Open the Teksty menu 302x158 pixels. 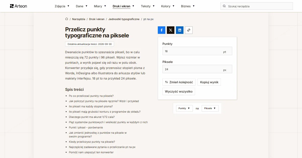coord(148,6)
